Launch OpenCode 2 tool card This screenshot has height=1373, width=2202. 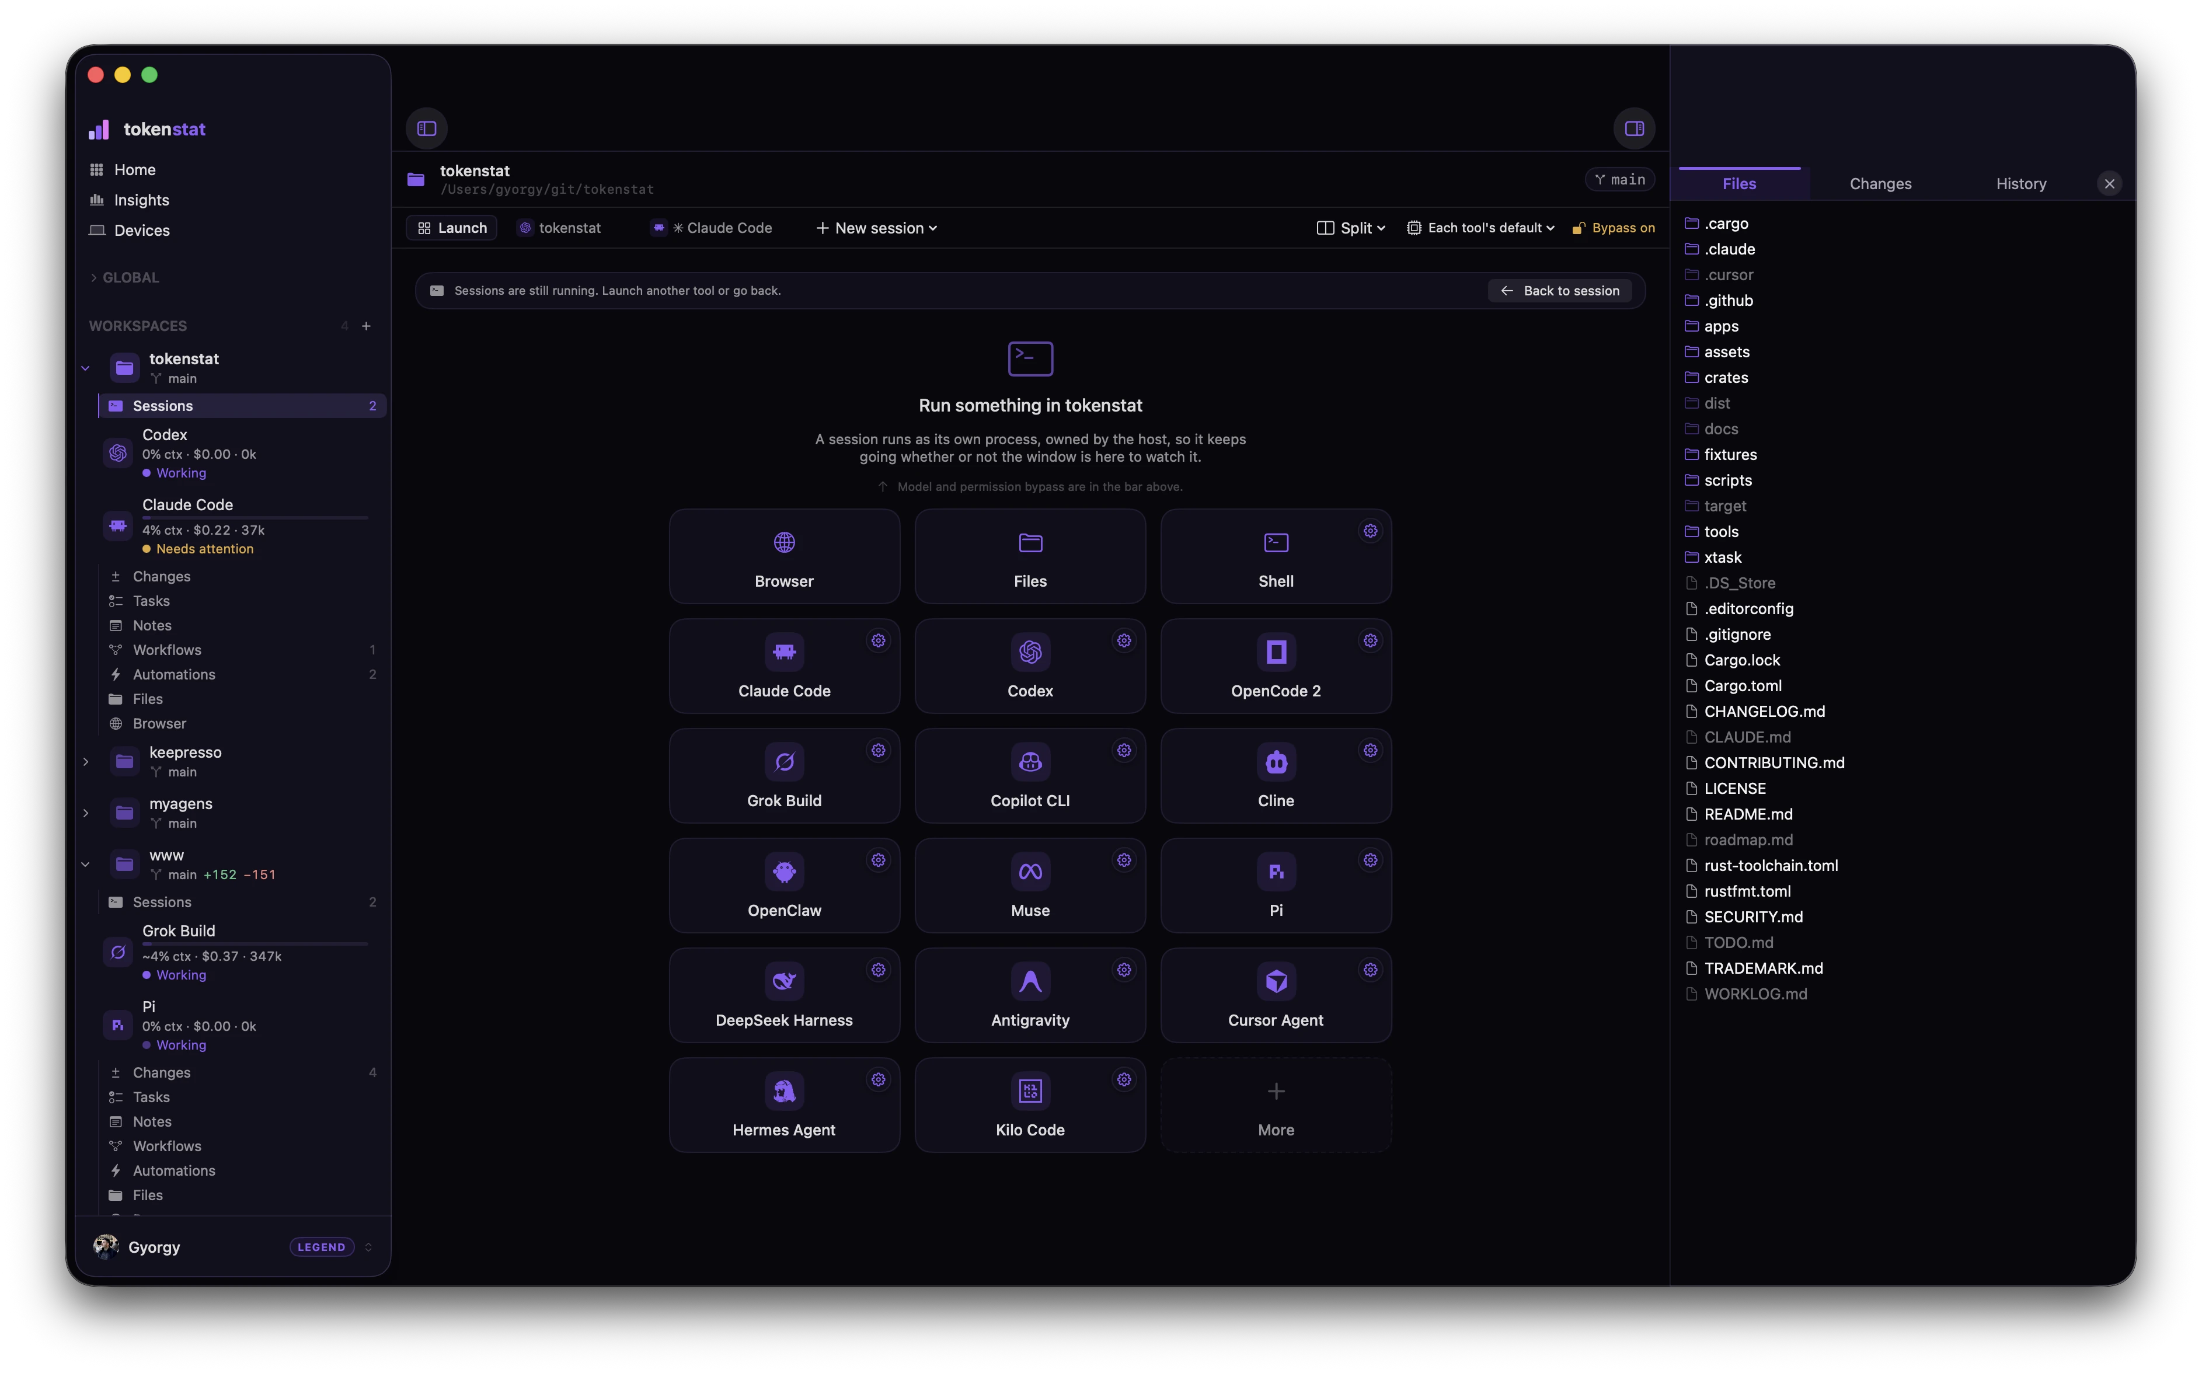click(1275, 665)
